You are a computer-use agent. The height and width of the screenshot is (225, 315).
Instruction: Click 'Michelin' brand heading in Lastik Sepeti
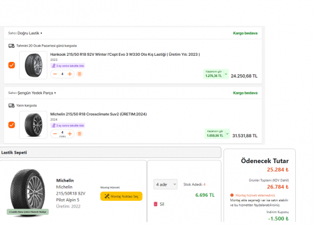[x=65, y=181]
